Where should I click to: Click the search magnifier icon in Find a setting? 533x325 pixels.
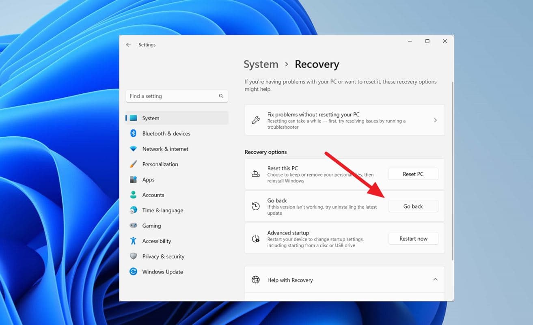221,96
